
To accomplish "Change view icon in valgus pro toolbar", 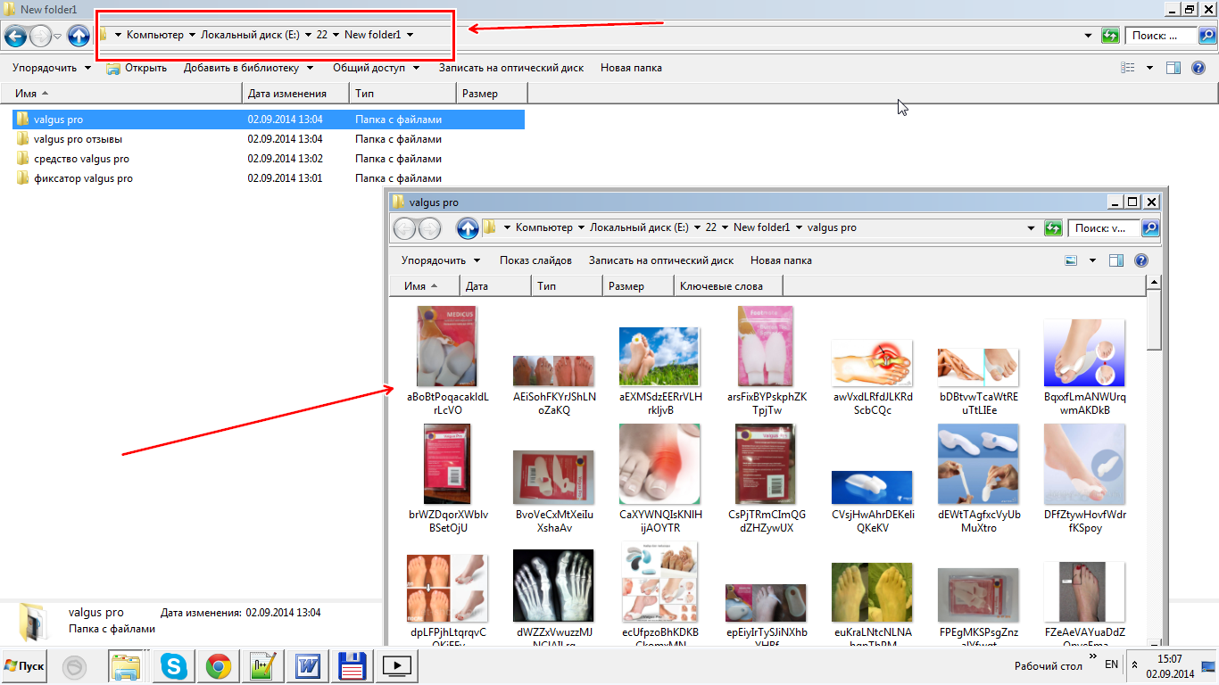I will point(1072,260).
